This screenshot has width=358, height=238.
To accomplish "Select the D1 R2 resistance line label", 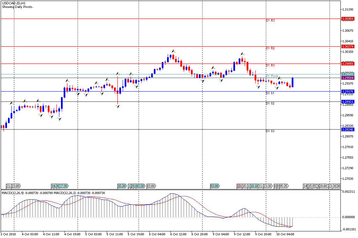I will [270, 48].
